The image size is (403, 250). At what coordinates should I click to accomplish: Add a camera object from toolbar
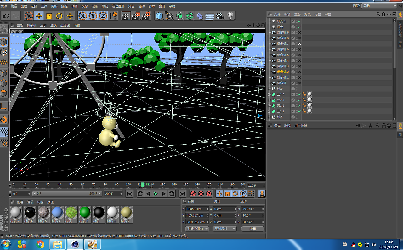(220, 16)
